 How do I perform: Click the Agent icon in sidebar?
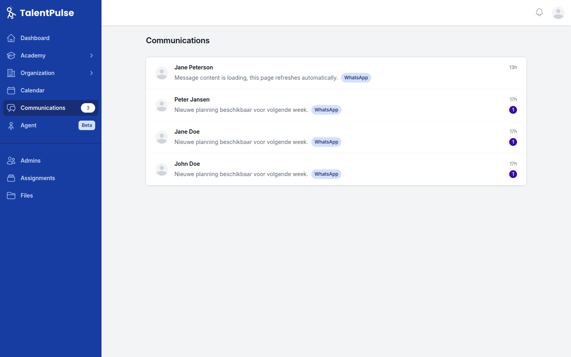pyautogui.click(x=11, y=125)
